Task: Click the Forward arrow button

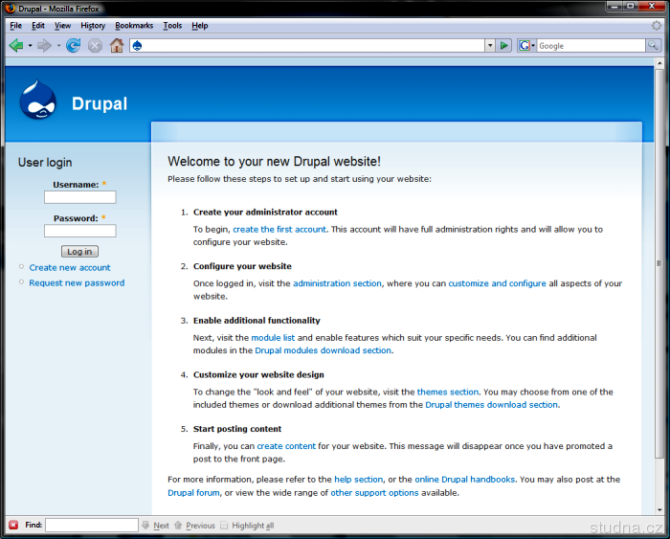Action: [x=44, y=45]
